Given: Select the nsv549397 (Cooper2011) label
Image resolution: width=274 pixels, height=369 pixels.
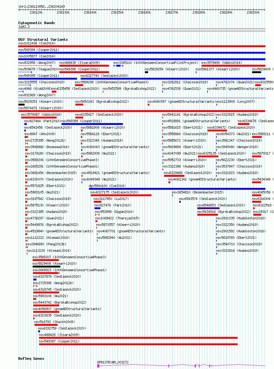Looking at the screenshot, I should [x=59, y=341].
